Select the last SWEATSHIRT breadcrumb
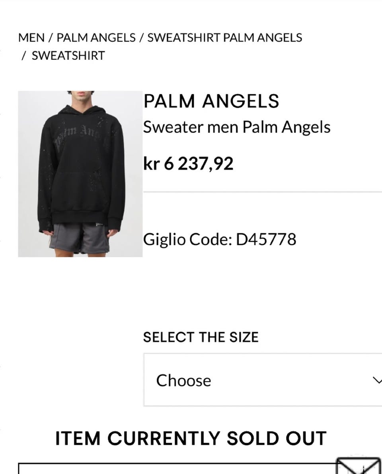382x474 pixels. click(x=68, y=56)
